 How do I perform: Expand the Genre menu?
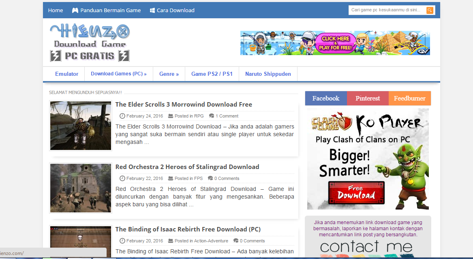pos(169,74)
